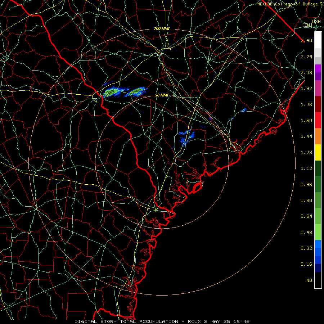
Task: Click the pink 1.92 legend color swatch
Action: pyautogui.click(x=318, y=89)
